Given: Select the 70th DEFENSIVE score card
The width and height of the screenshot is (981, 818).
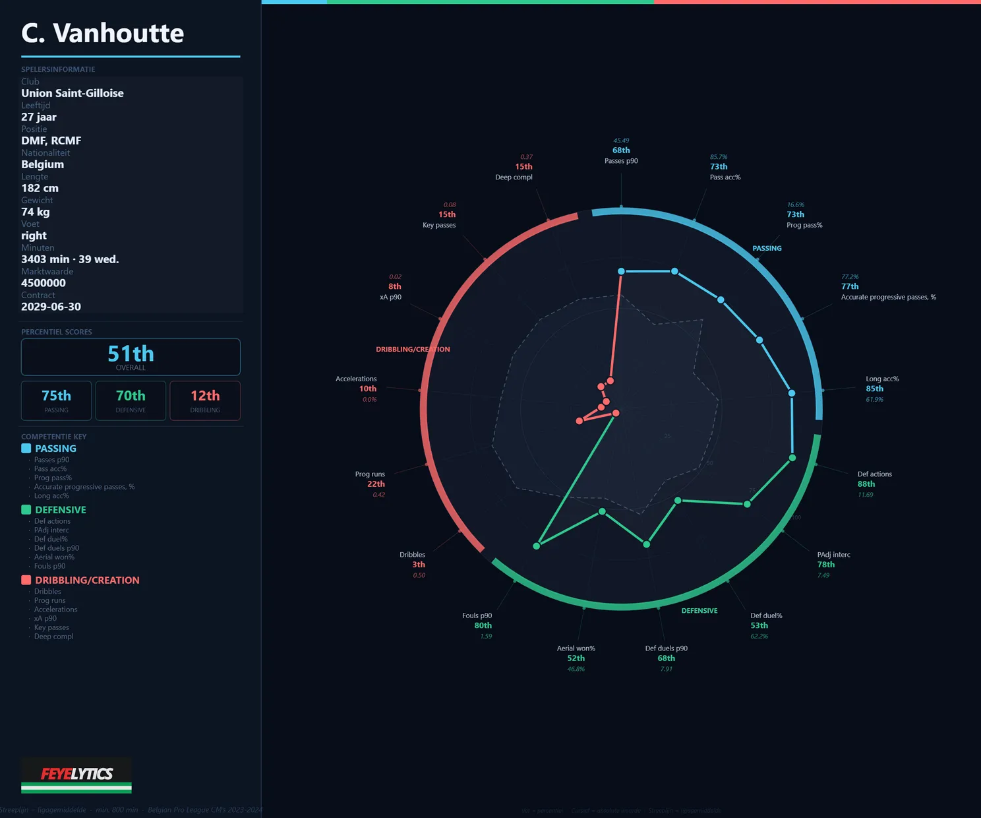Looking at the screenshot, I should click(x=131, y=400).
